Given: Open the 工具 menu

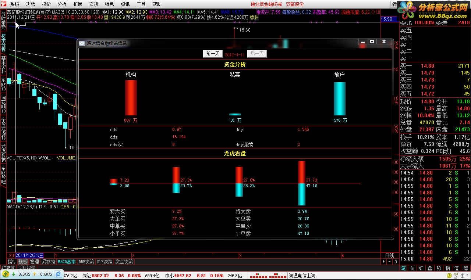Looking at the screenshot, I should [x=141, y=4].
